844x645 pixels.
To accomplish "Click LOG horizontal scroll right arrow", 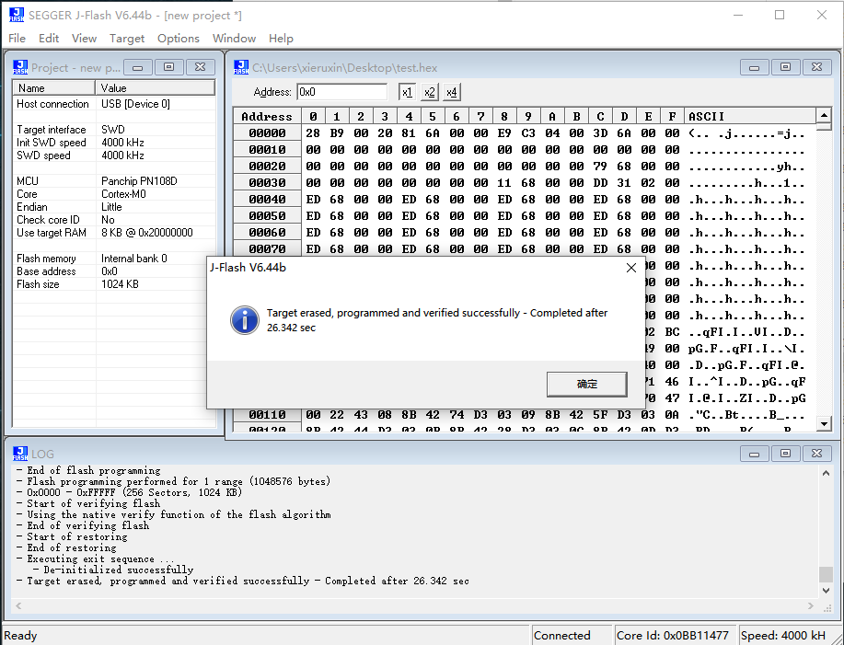I will [811, 605].
